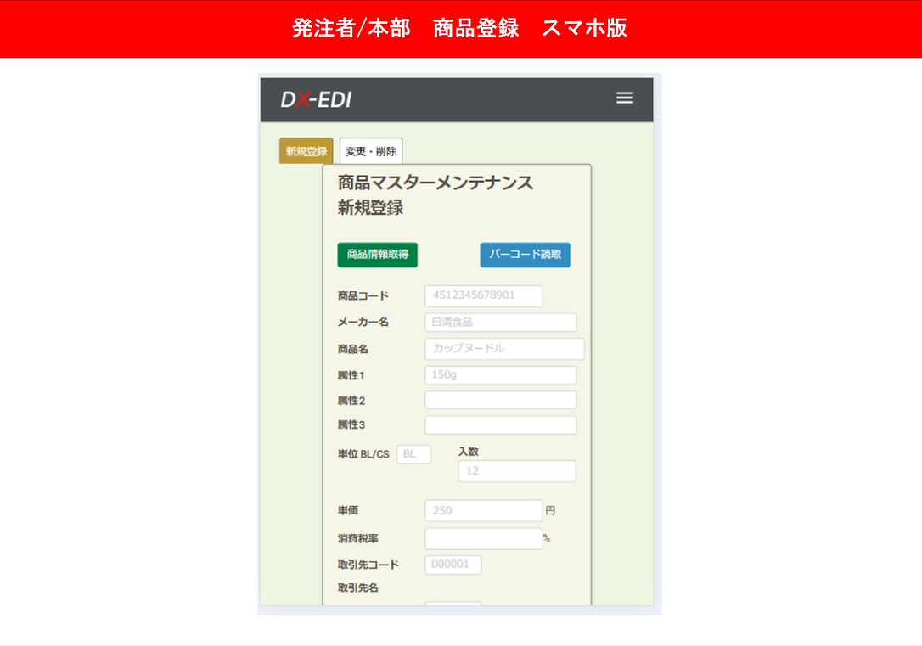Screen dimensions: 922x646
Task: Focus the 属性3 input field
Action: (x=500, y=425)
